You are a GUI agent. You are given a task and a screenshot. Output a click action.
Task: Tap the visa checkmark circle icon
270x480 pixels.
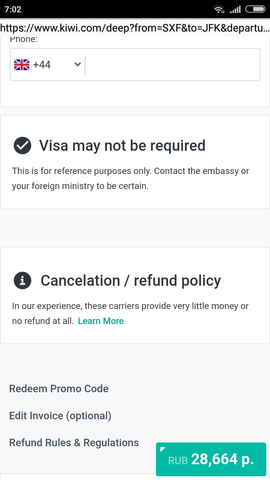pos(22,145)
